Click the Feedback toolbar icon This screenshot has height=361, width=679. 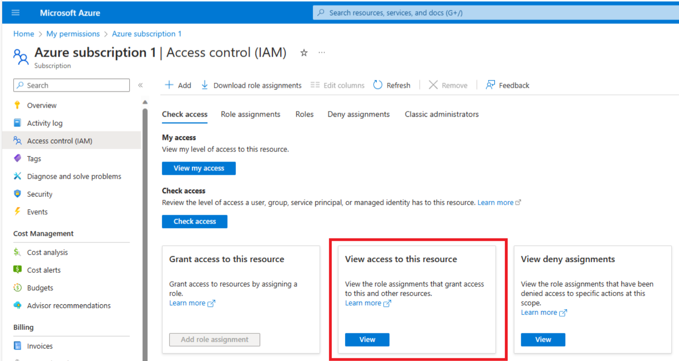tap(490, 85)
